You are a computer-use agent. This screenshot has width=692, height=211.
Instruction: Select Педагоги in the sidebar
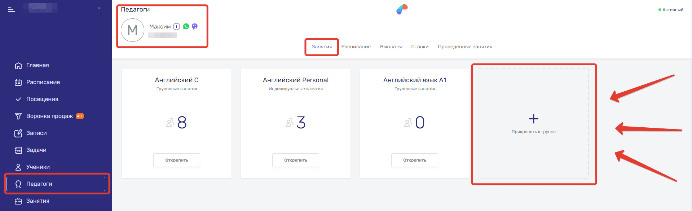39,184
